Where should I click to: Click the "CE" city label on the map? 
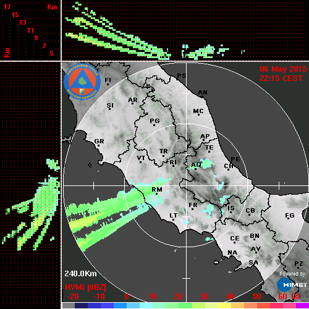235,239
